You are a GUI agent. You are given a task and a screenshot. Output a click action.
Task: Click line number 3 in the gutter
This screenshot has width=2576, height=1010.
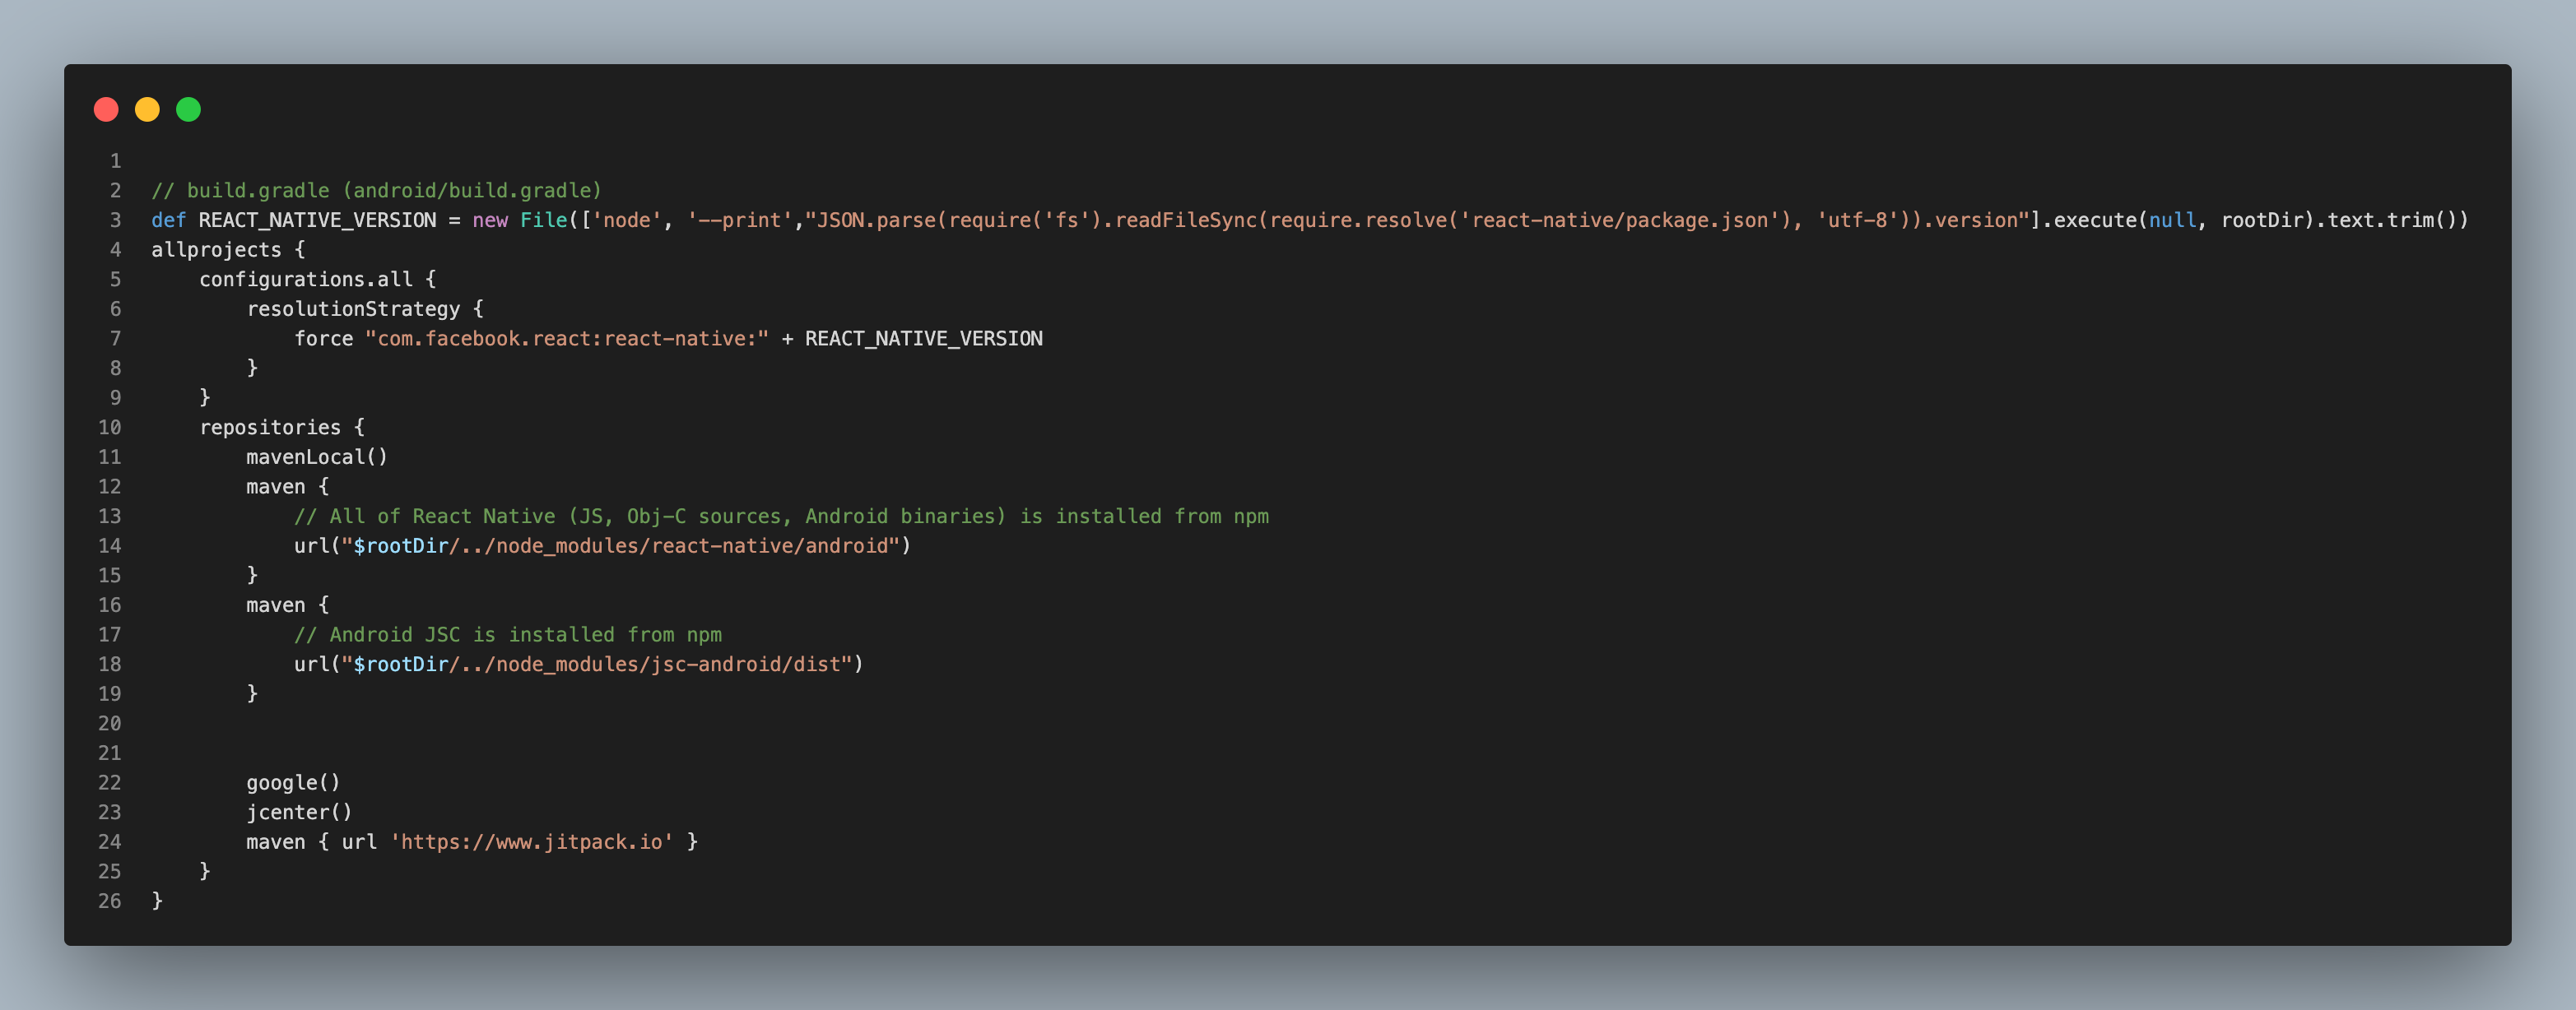tap(115, 220)
